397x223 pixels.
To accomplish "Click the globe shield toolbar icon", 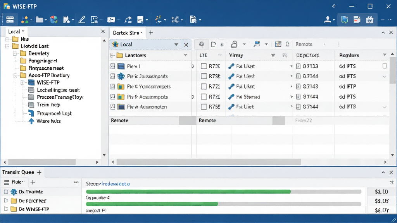I will pos(54,19).
